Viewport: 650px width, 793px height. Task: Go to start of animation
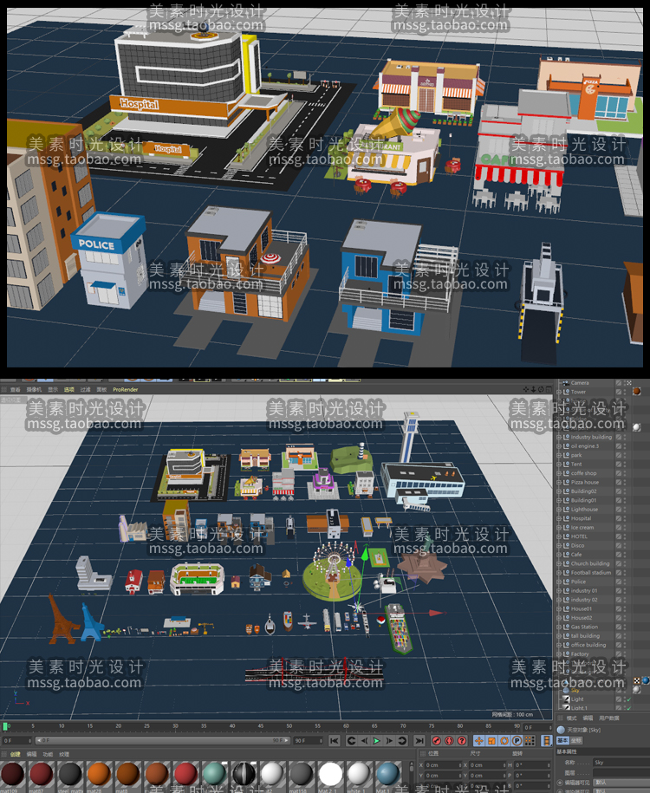click(334, 740)
